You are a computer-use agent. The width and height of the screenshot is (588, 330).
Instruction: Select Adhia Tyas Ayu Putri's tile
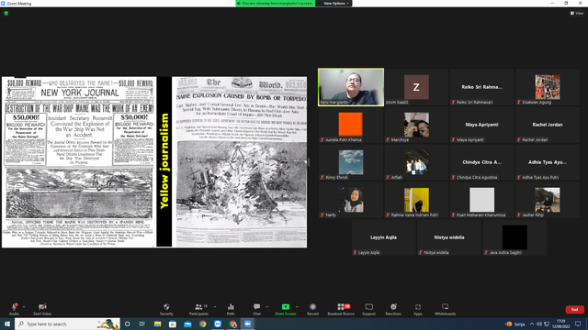click(548, 162)
